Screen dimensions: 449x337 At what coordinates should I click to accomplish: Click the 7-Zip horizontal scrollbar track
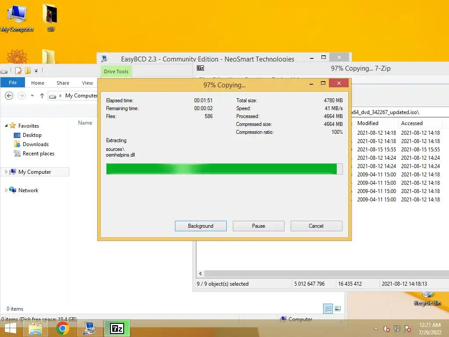[326, 273]
